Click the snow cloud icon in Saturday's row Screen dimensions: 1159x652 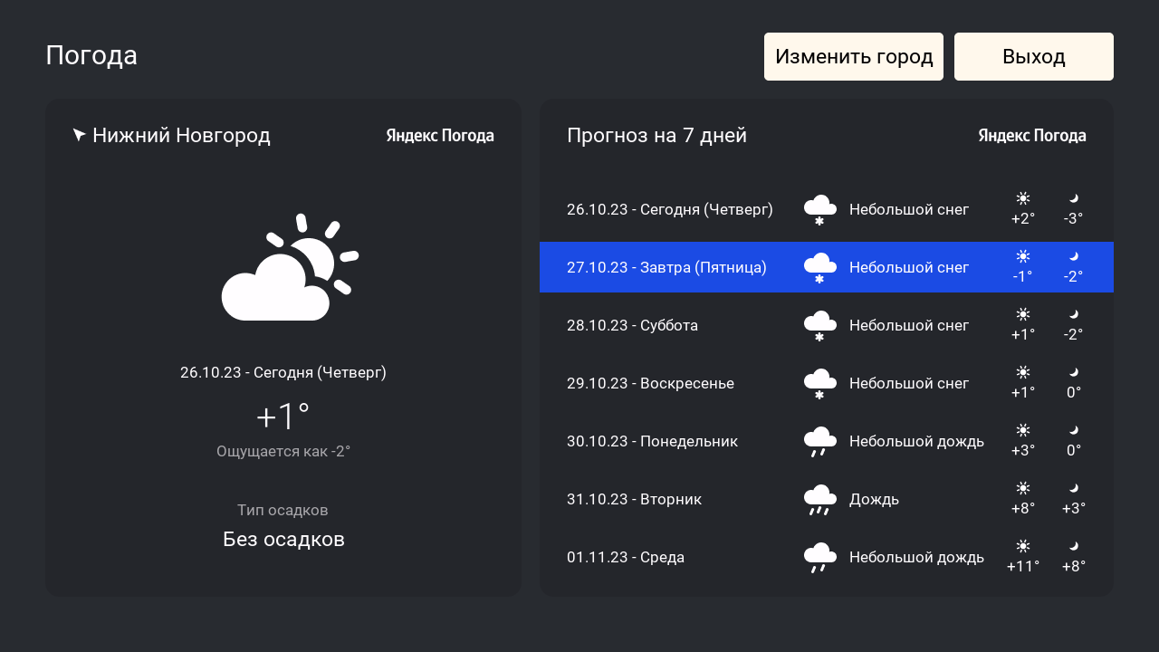click(x=819, y=325)
